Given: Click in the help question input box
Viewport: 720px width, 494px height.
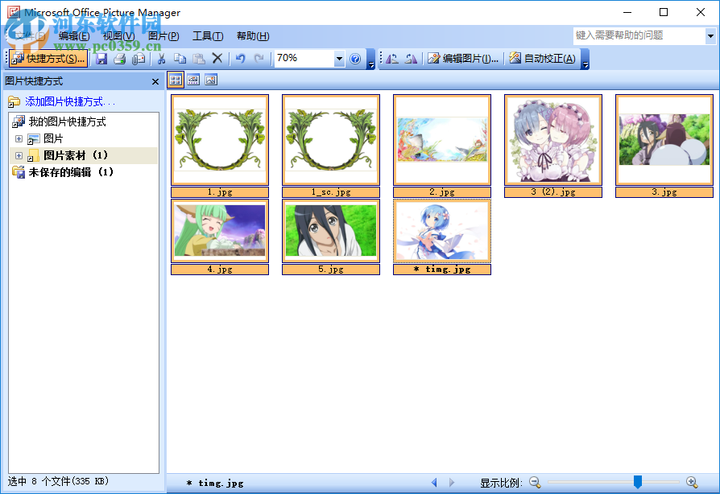Looking at the screenshot, I should [x=639, y=35].
